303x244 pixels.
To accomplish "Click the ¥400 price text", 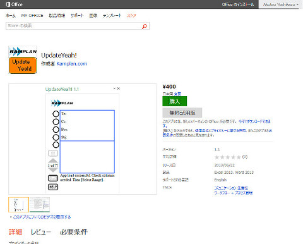I will point(169,87).
